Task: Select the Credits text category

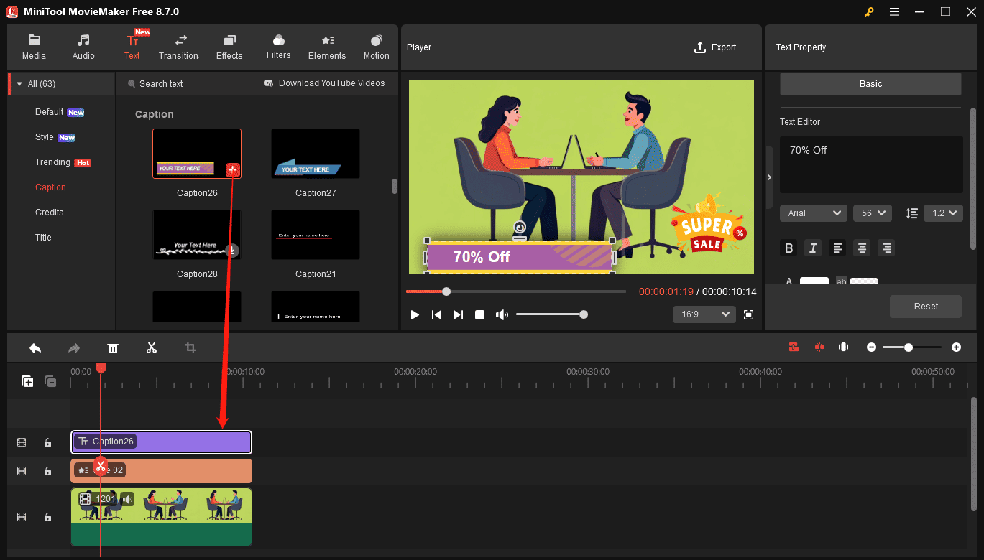Action: click(x=50, y=213)
